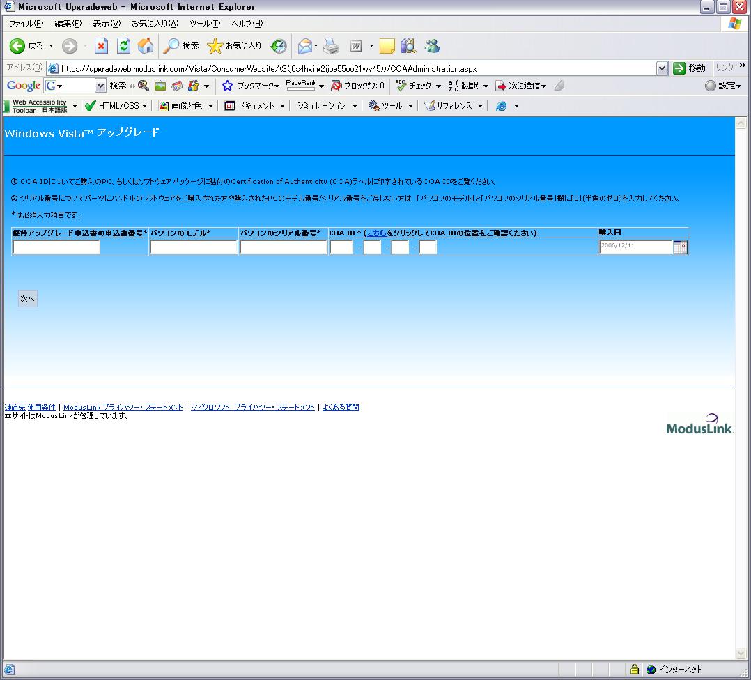Click the Internet Explorer icon in accessibility toolbar
The width and height of the screenshot is (751, 680).
tap(501, 107)
